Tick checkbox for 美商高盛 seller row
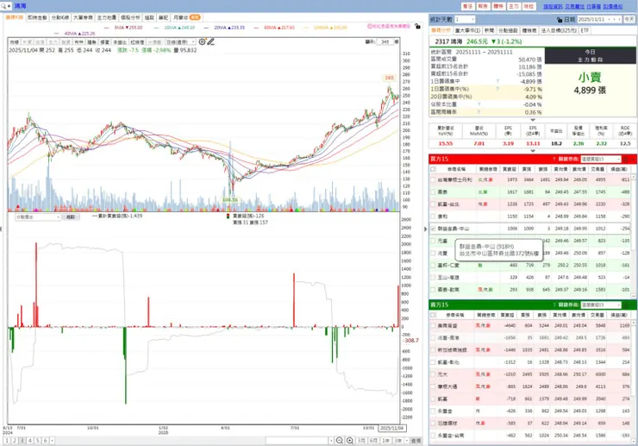Screen dimensions: 638x446 [x=433, y=325]
